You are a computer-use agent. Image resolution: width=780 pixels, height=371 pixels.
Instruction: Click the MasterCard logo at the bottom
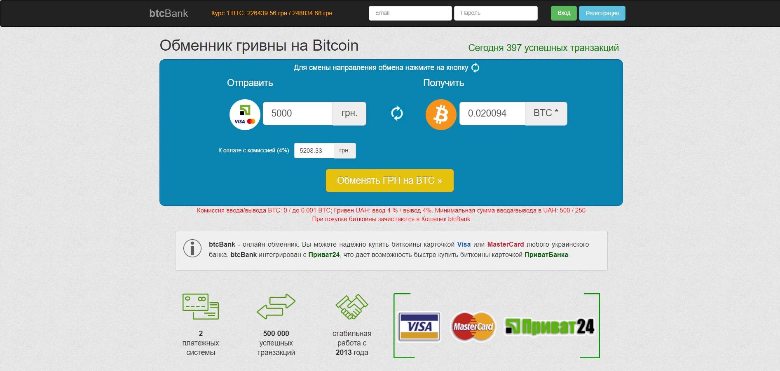pyautogui.click(x=473, y=327)
